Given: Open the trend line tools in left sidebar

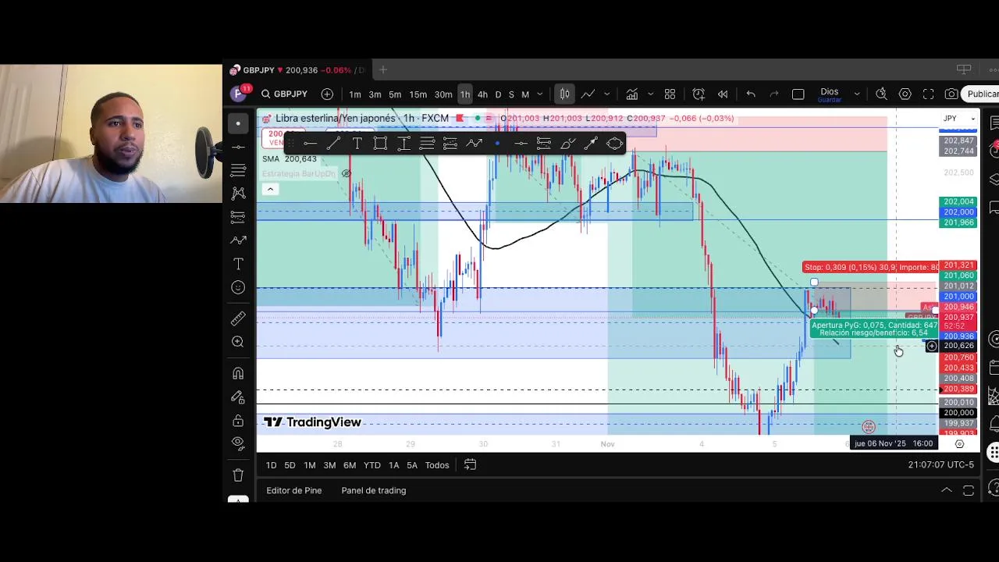Looking at the screenshot, I should tap(238, 147).
